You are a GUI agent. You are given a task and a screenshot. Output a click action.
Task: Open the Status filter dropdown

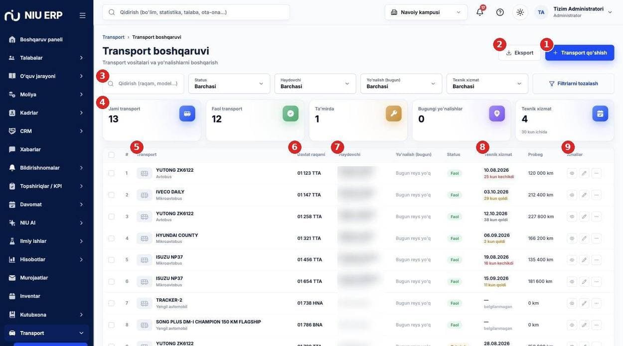pos(229,84)
